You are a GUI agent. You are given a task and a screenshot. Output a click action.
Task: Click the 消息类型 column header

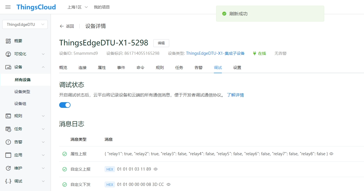click(78, 139)
